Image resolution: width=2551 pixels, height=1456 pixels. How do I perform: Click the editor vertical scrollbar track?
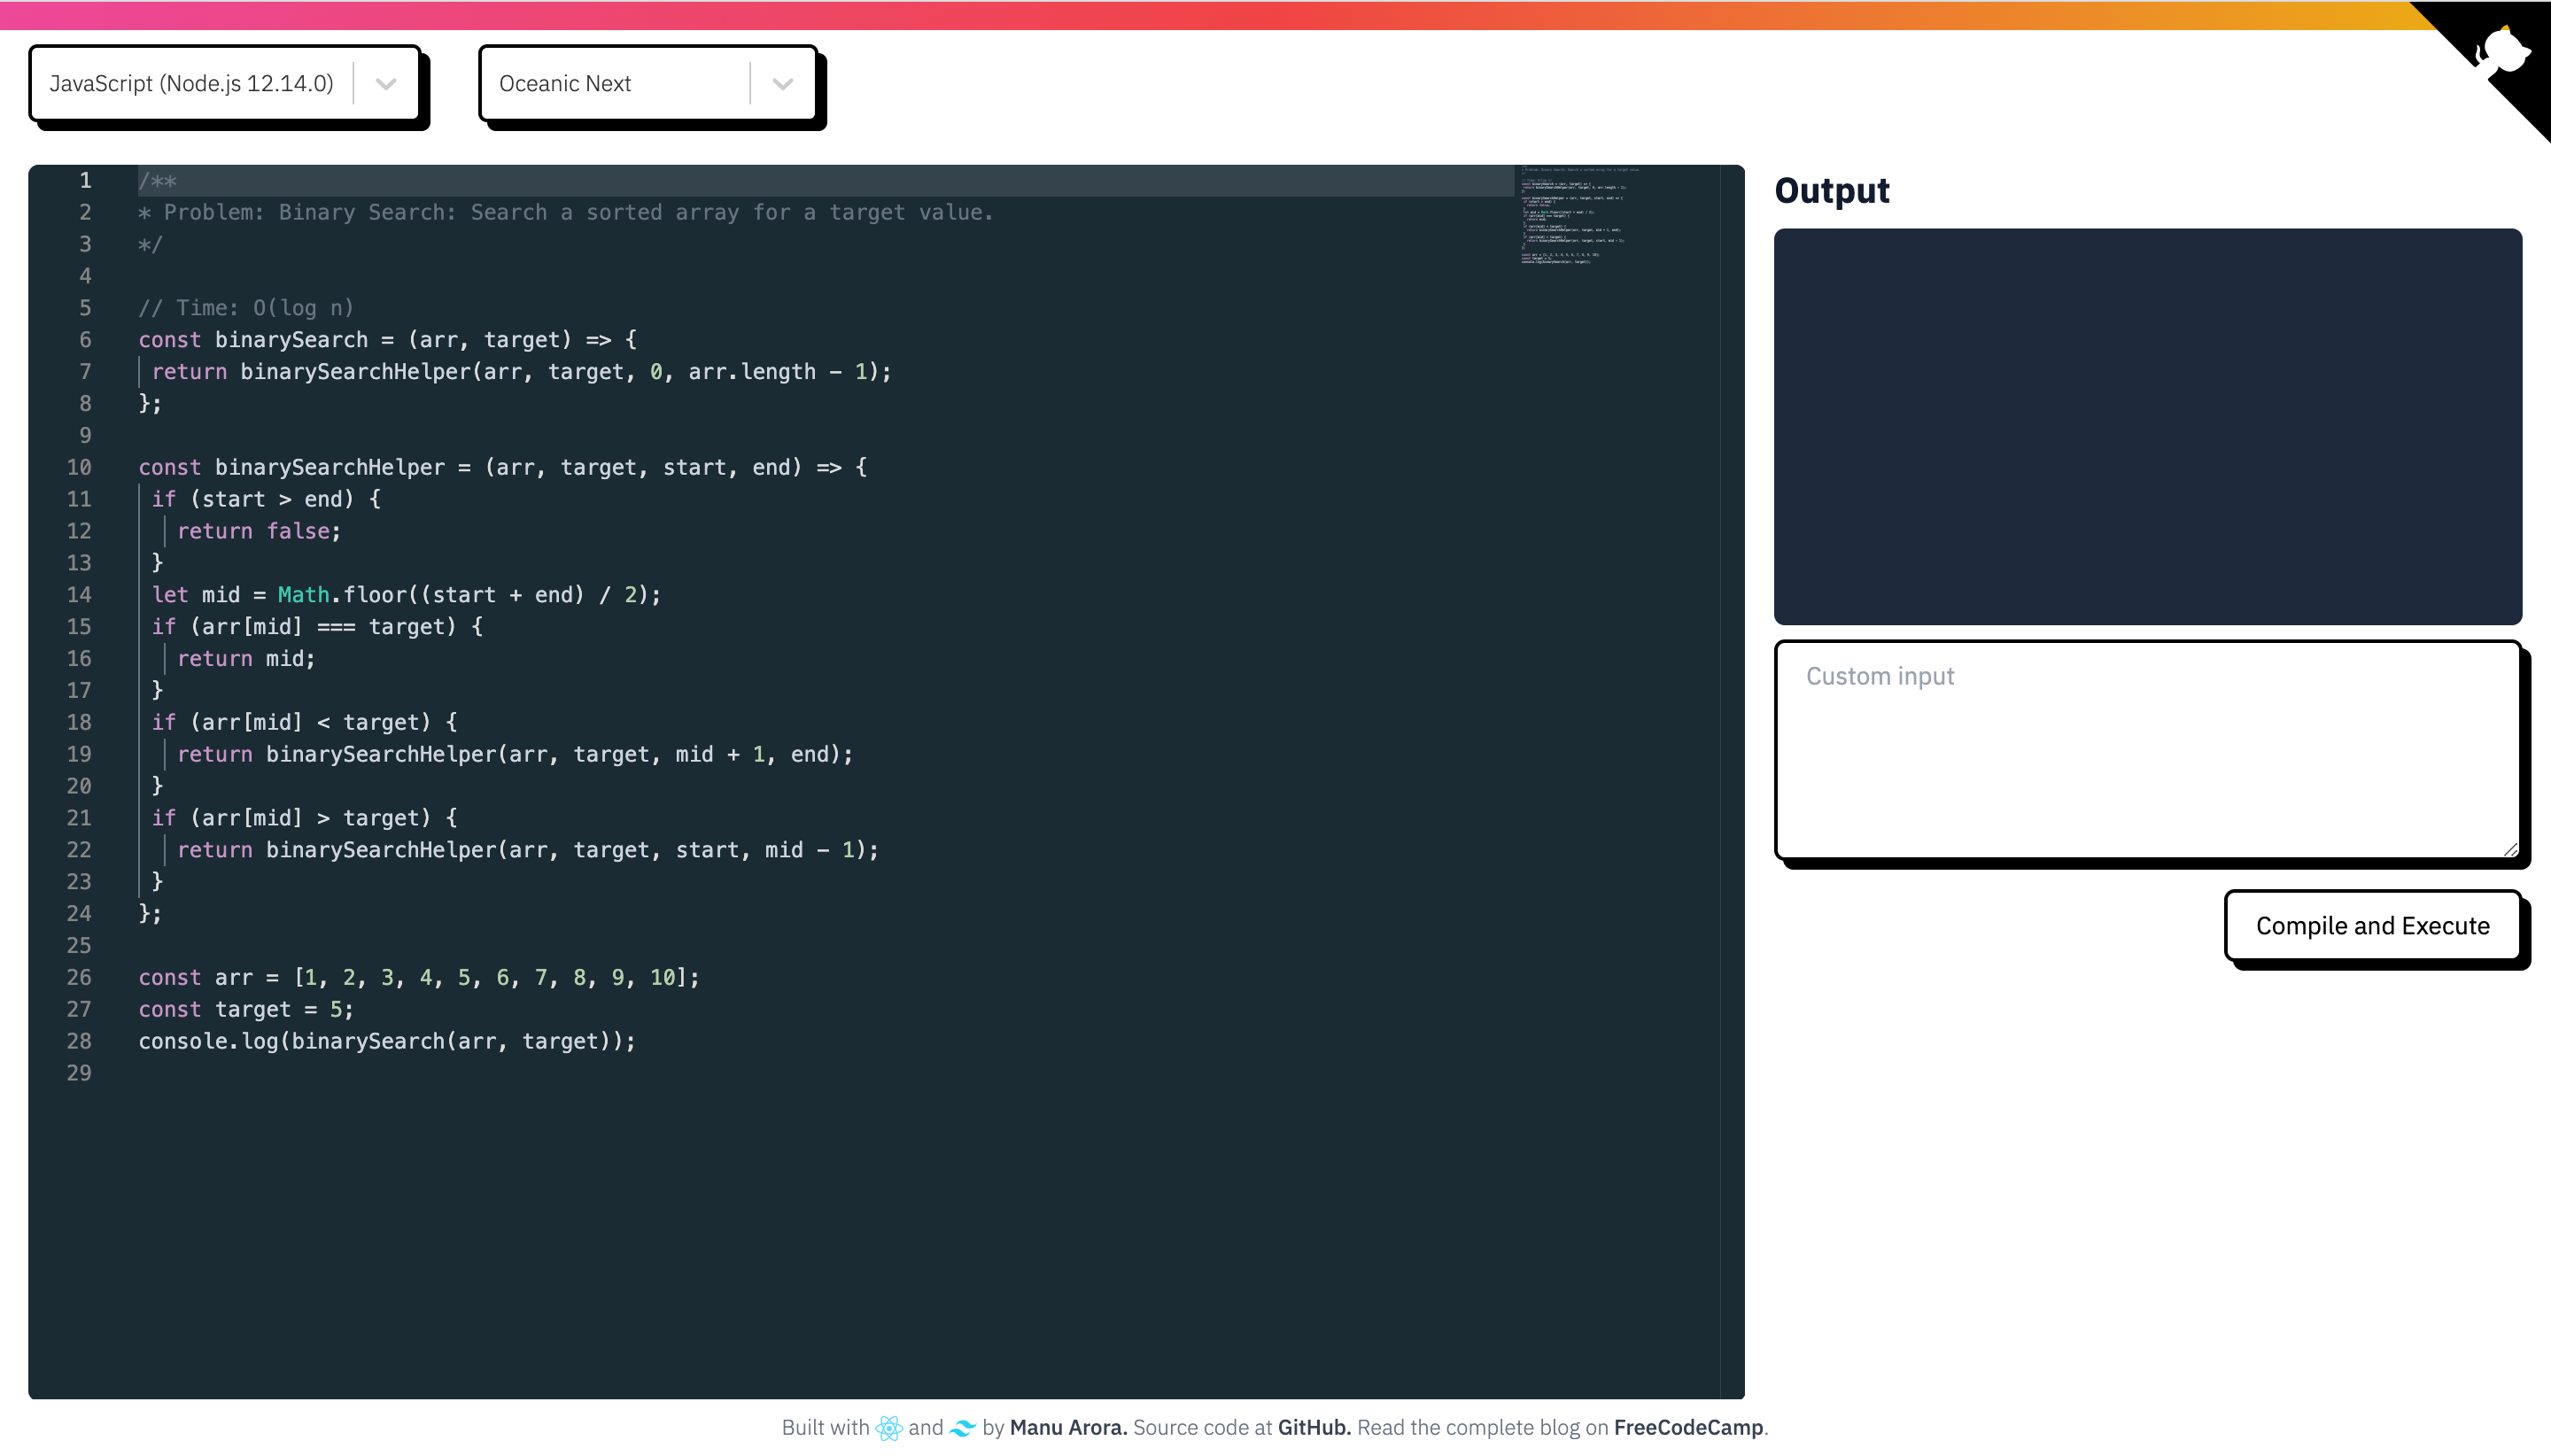(x=1732, y=780)
